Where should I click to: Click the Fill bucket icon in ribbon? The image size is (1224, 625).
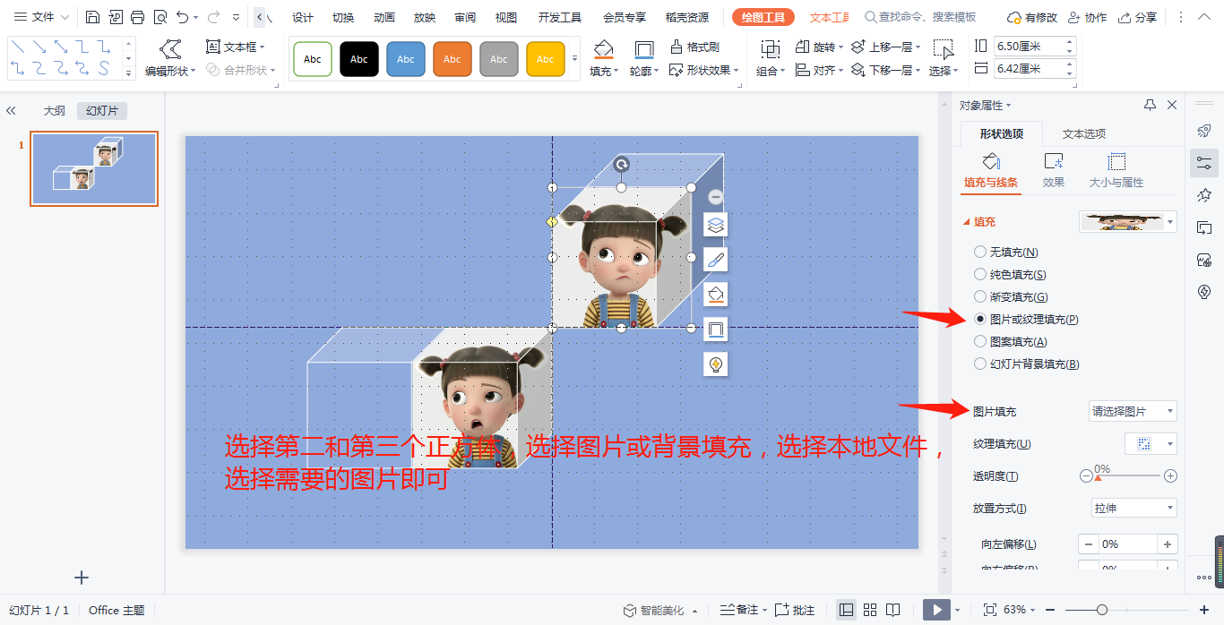(x=603, y=49)
